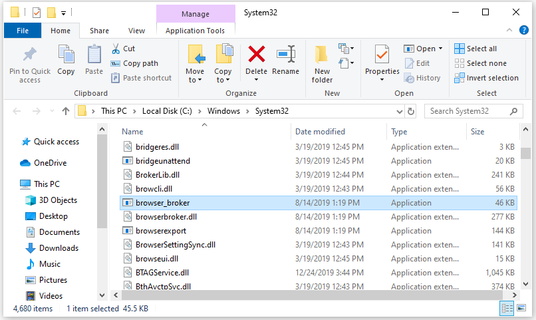Click Paste shortcut in ribbon
Screen dimensions: 536x320
point(141,78)
